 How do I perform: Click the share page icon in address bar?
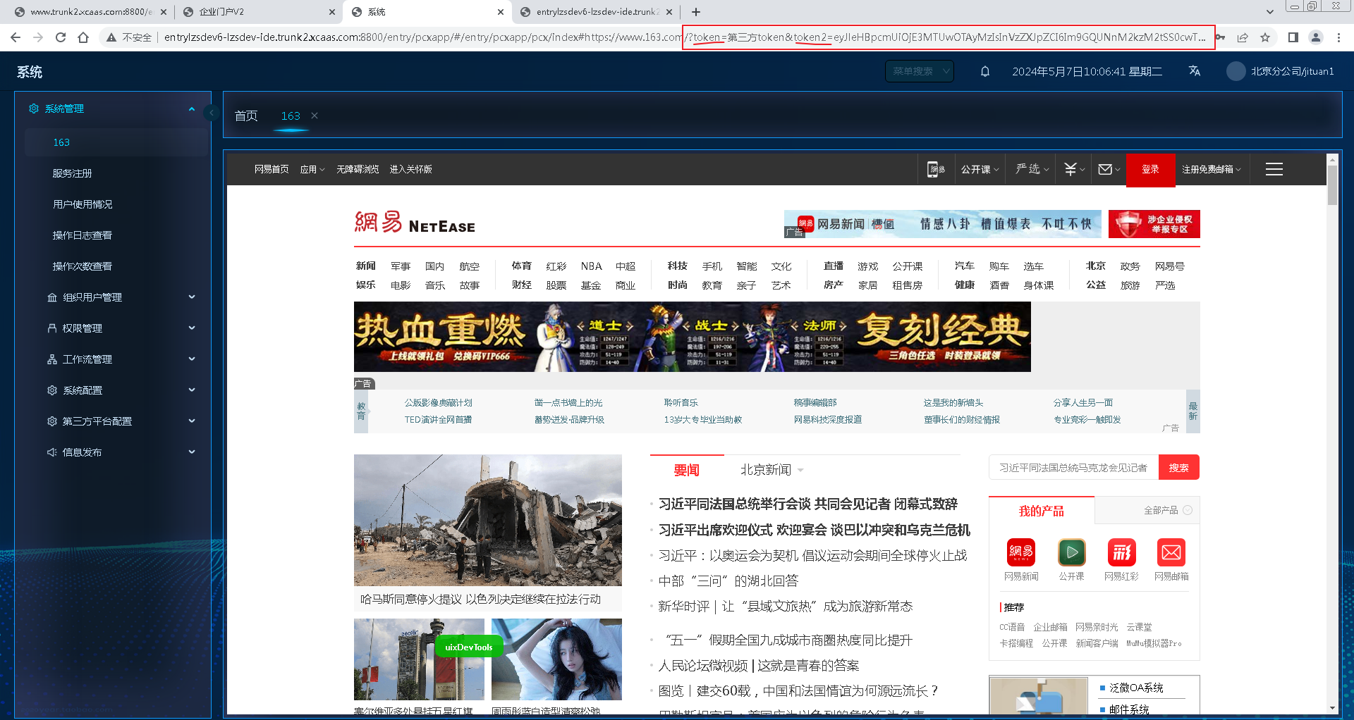click(x=1243, y=37)
